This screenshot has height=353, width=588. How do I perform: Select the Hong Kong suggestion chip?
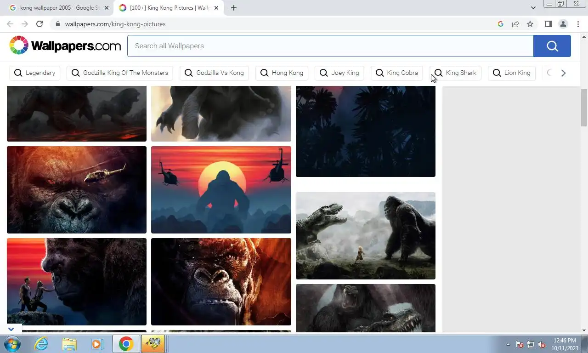coord(282,73)
